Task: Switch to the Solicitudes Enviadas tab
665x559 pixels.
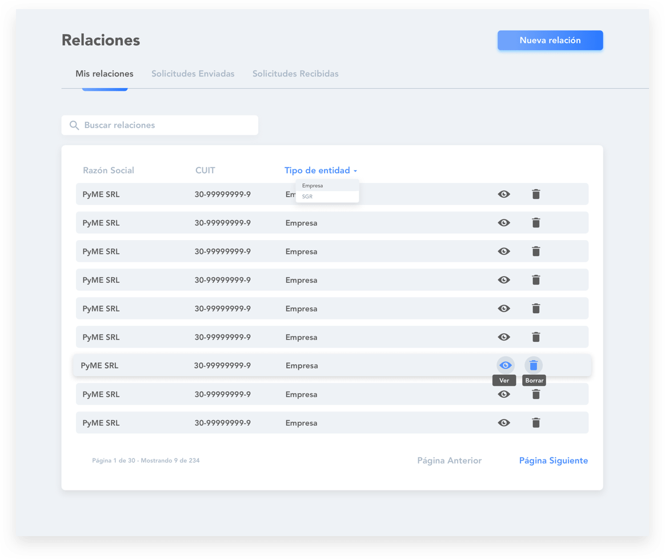Action: [x=193, y=74]
